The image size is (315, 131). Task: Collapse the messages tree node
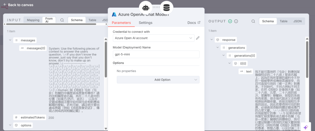point(10,40)
